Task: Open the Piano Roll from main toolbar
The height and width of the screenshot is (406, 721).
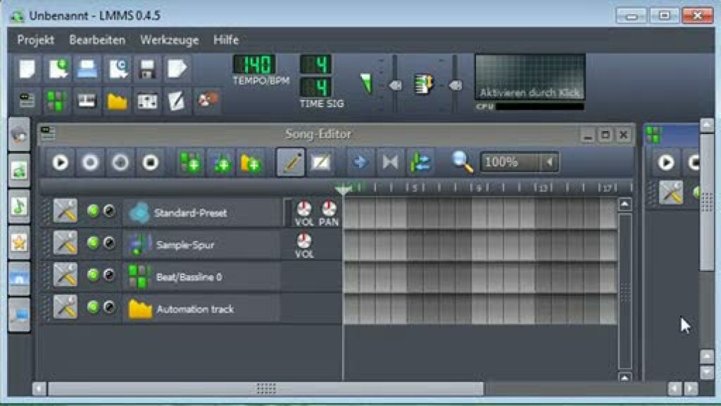Action: (87, 101)
